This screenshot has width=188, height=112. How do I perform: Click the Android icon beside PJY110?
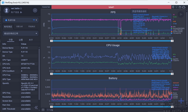pyautogui.click(x=6, y=20)
